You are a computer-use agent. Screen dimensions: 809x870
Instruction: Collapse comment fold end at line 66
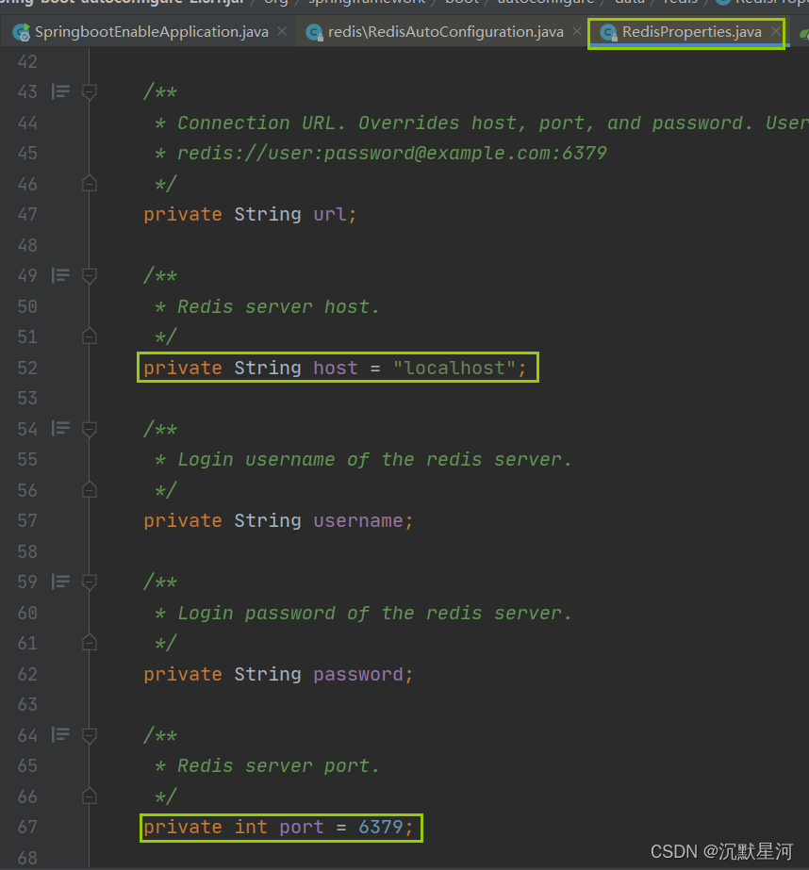[90, 796]
